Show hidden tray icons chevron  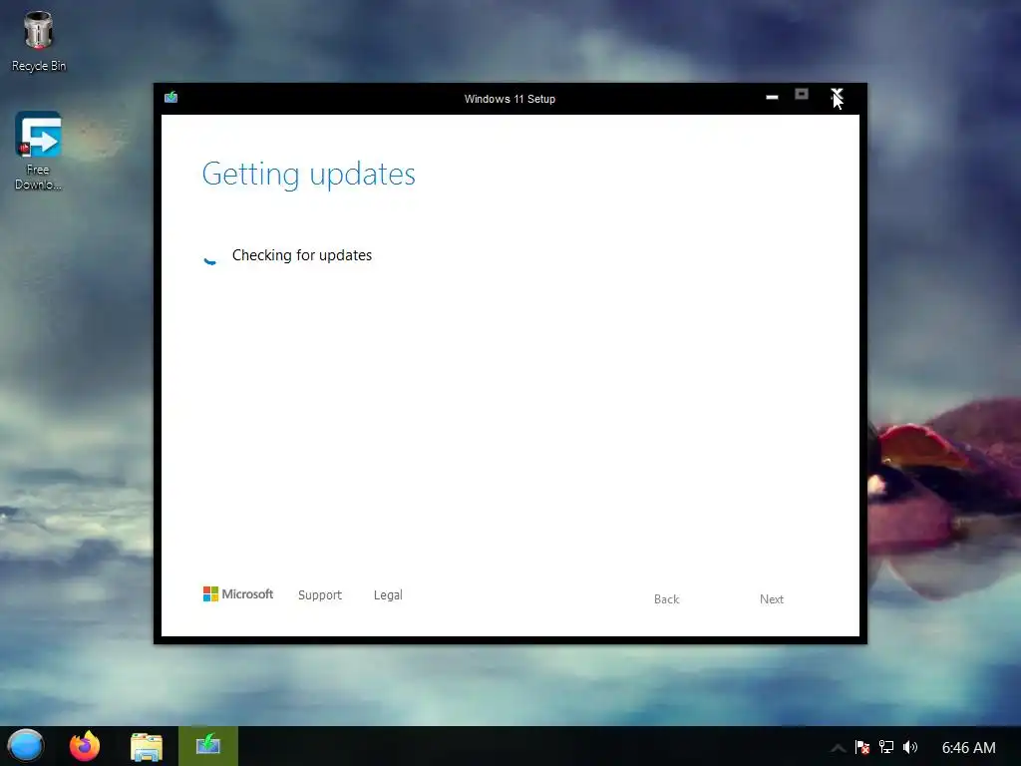pyautogui.click(x=838, y=748)
